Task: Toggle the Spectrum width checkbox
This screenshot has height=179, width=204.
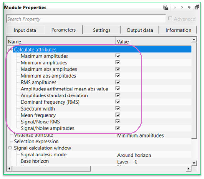Action: (x=118, y=108)
